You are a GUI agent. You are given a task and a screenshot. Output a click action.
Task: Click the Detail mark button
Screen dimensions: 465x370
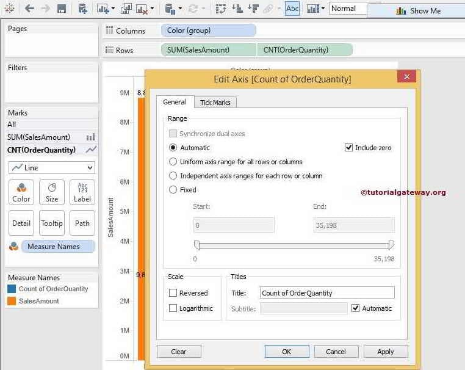21,223
